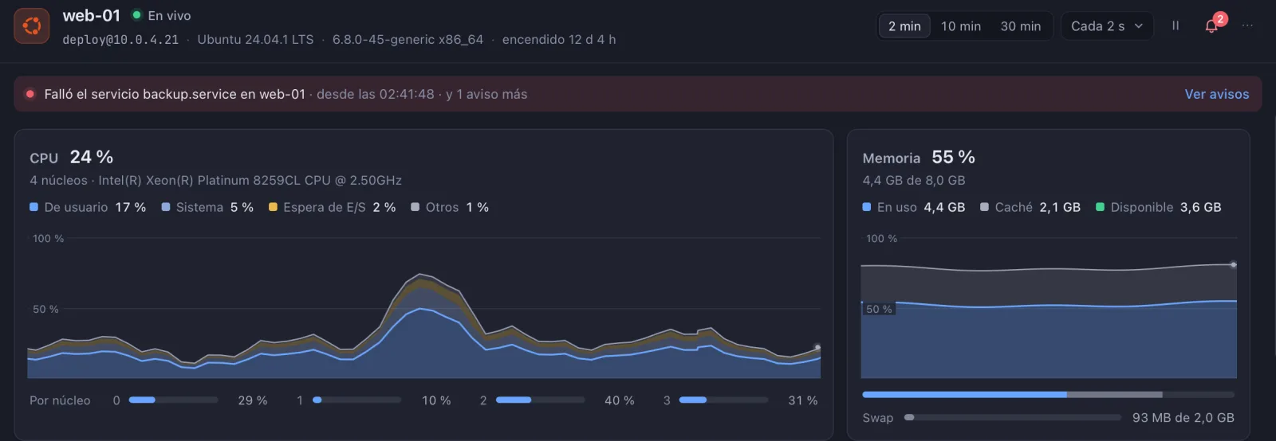Image resolution: width=1276 pixels, height=441 pixels.
Task: Switch to the 10 min time range
Action: click(961, 26)
